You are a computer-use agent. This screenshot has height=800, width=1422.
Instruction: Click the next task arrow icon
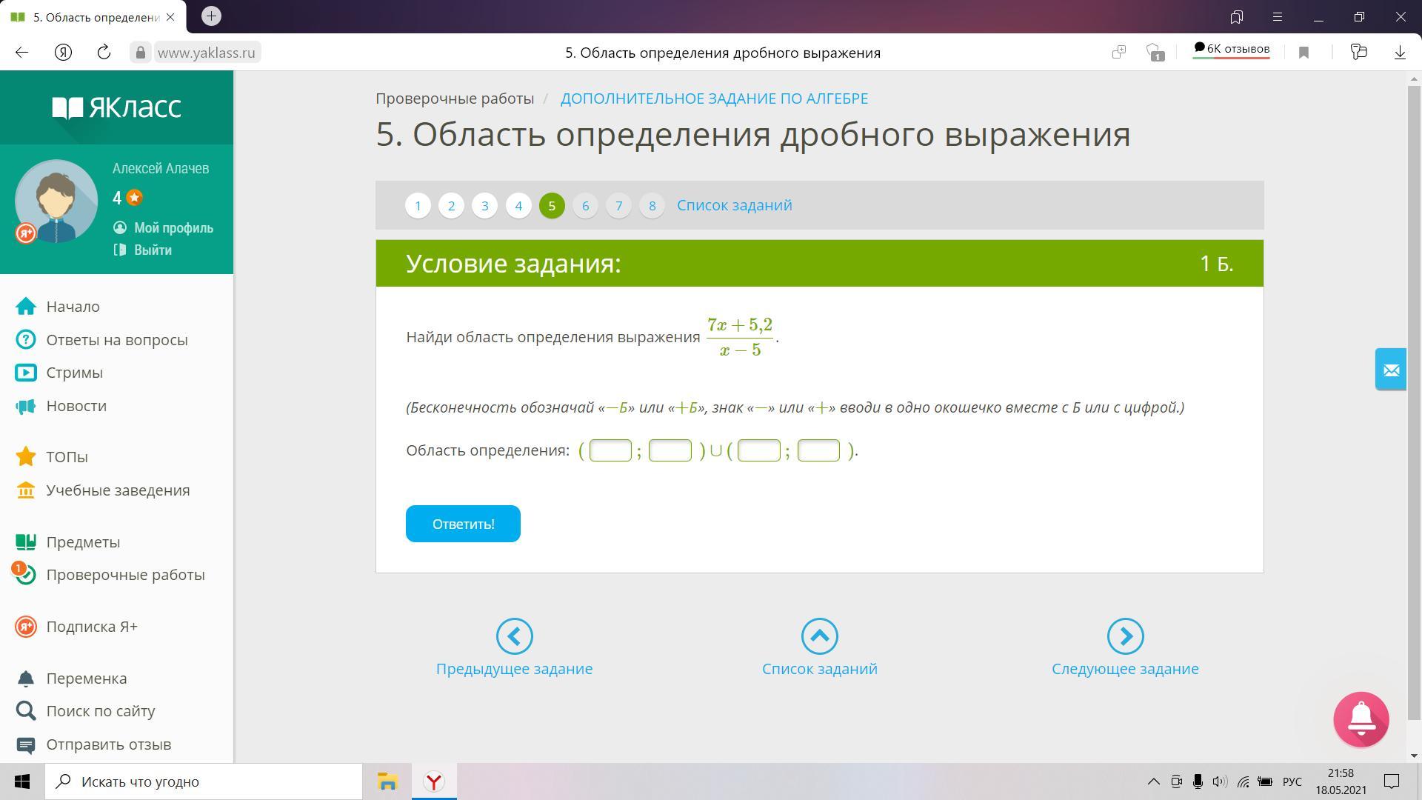(x=1125, y=636)
